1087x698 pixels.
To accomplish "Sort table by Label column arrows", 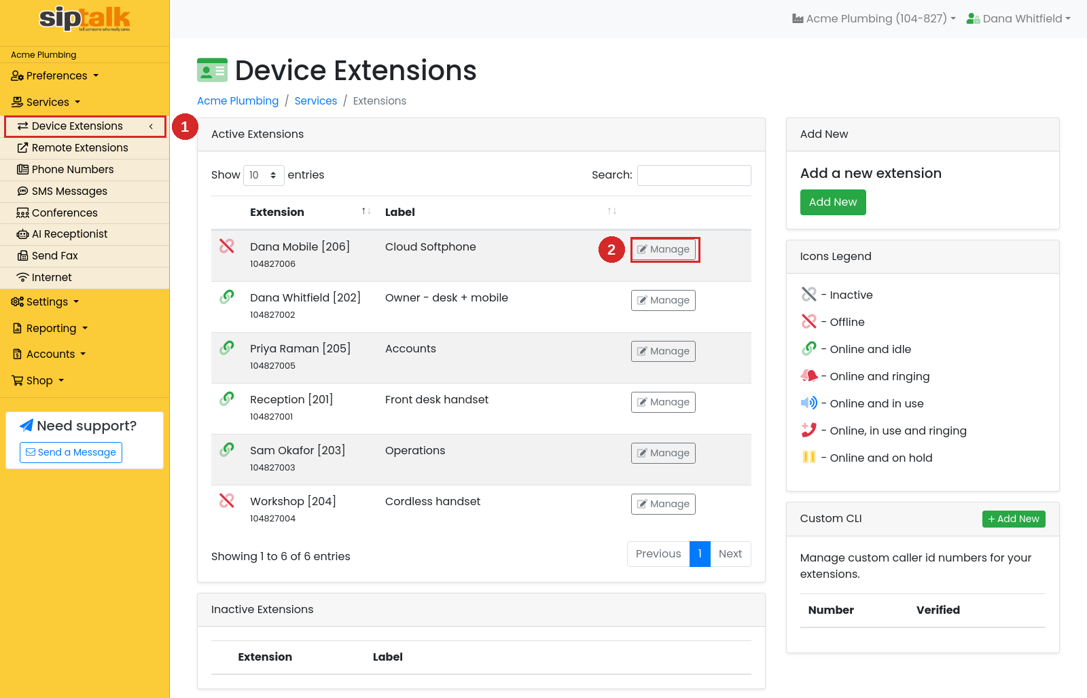I will tap(611, 211).
